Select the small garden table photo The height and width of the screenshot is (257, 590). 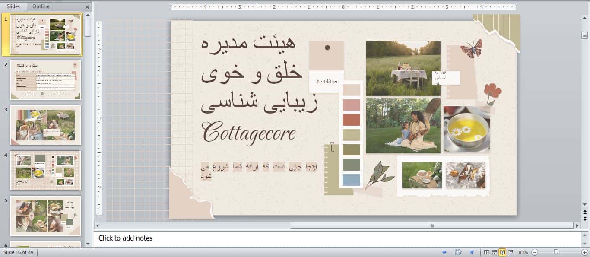tap(422, 175)
